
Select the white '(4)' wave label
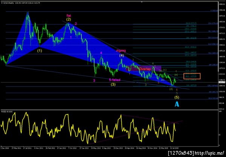coord(122,55)
